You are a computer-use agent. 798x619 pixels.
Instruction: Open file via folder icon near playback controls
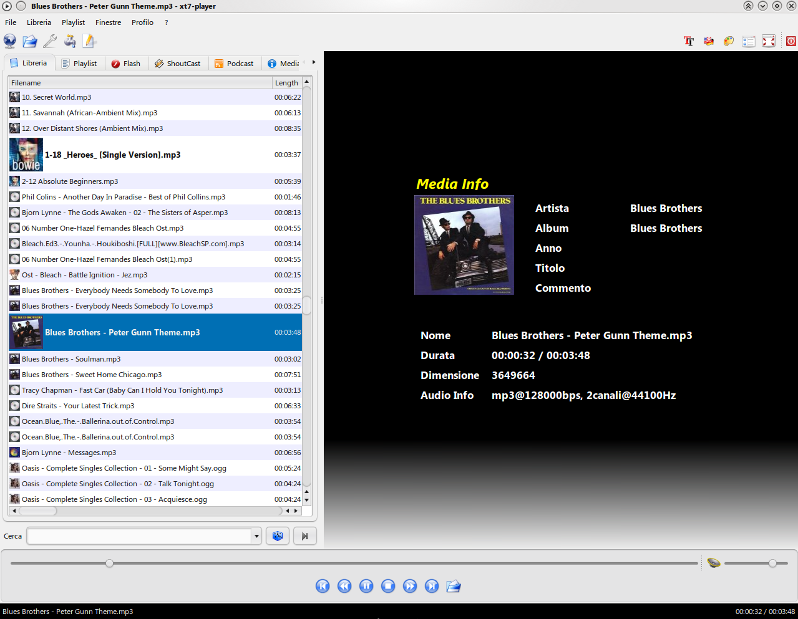[454, 586]
